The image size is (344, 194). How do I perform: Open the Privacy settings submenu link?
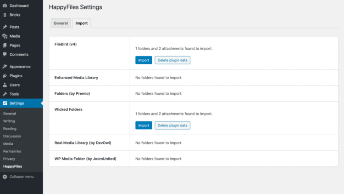(x=9, y=159)
